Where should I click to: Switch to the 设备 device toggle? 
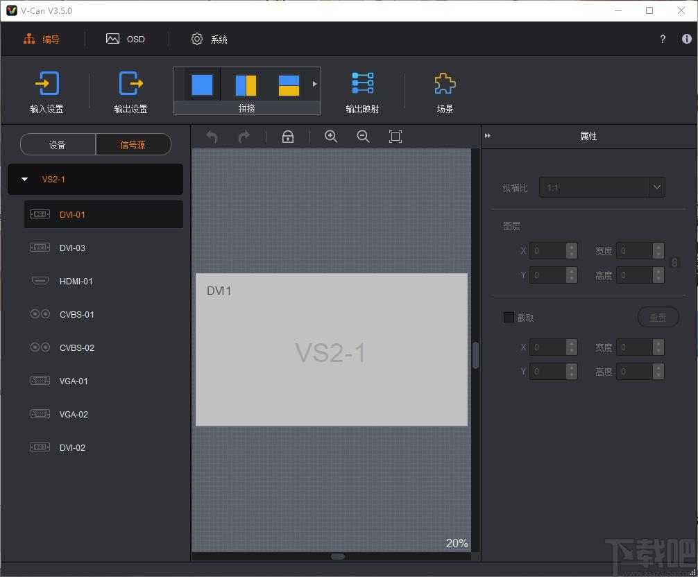coord(58,144)
